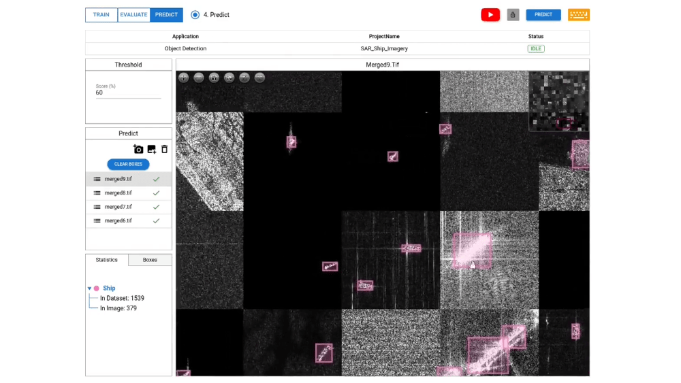Click the add image upload icon
681x383 pixels.
tap(151, 149)
